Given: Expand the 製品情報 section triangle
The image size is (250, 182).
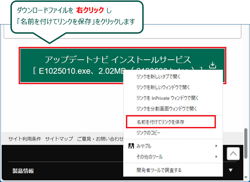Looking at the screenshot, I should tap(230, 170).
